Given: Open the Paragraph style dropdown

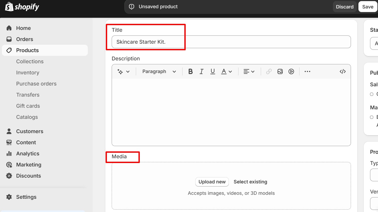Looking at the screenshot, I should point(158,71).
